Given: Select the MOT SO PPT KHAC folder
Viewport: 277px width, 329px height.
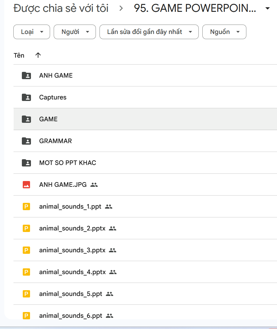Looking at the screenshot, I should 68,163.
